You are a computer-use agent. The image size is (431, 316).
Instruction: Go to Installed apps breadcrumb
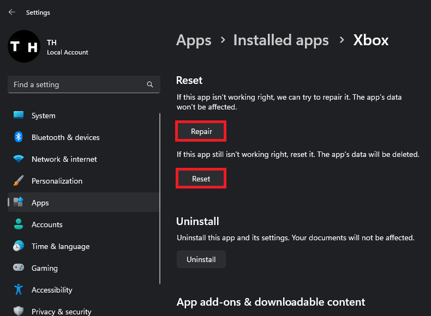tap(281, 40)
